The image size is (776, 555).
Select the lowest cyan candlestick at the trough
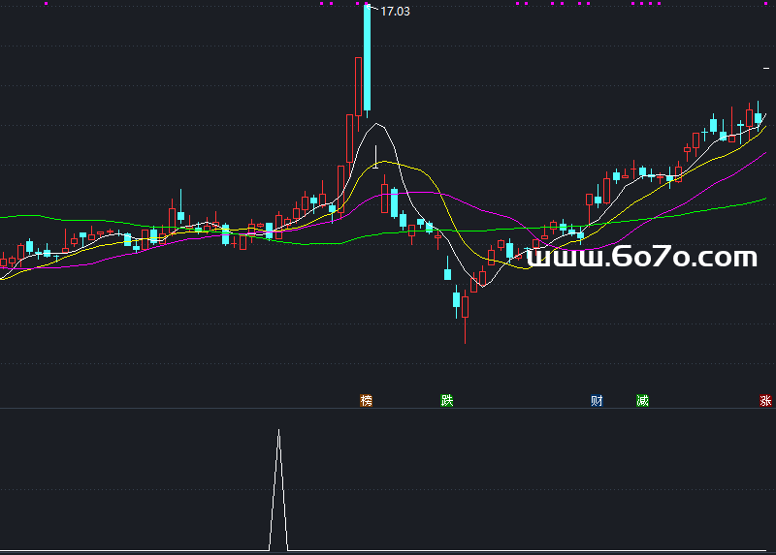coord(456,300)
